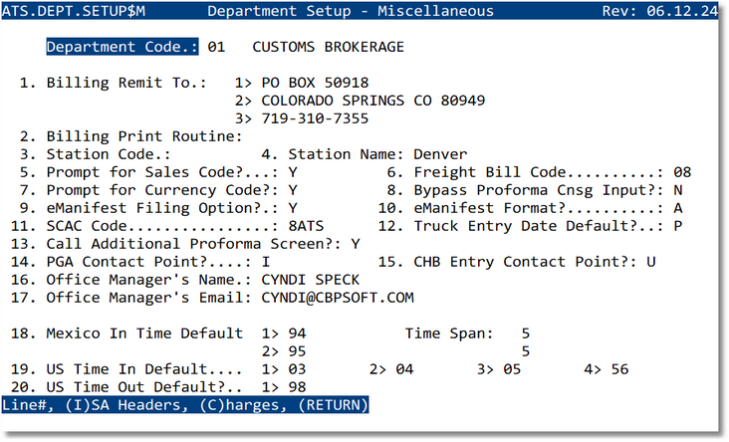Click the Line#, (I)SA Headers command prompt
The width and height of the screenshot is (729, 442).
click(x=185, y=405)
